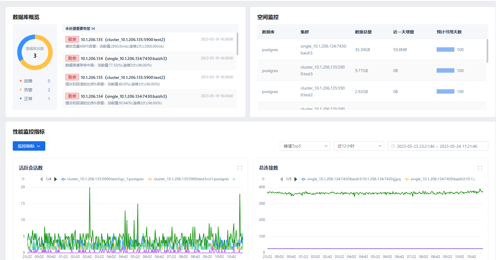Go to previous legend page in 活跃会话数 chart
Screen dimensions: 496x260
[x=41, y=179]
